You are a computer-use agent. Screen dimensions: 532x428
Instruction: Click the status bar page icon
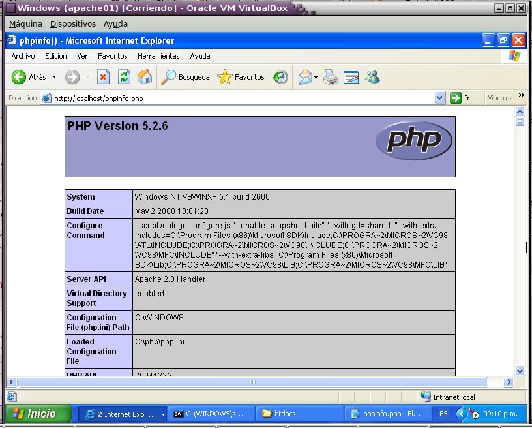pos(12,397)
